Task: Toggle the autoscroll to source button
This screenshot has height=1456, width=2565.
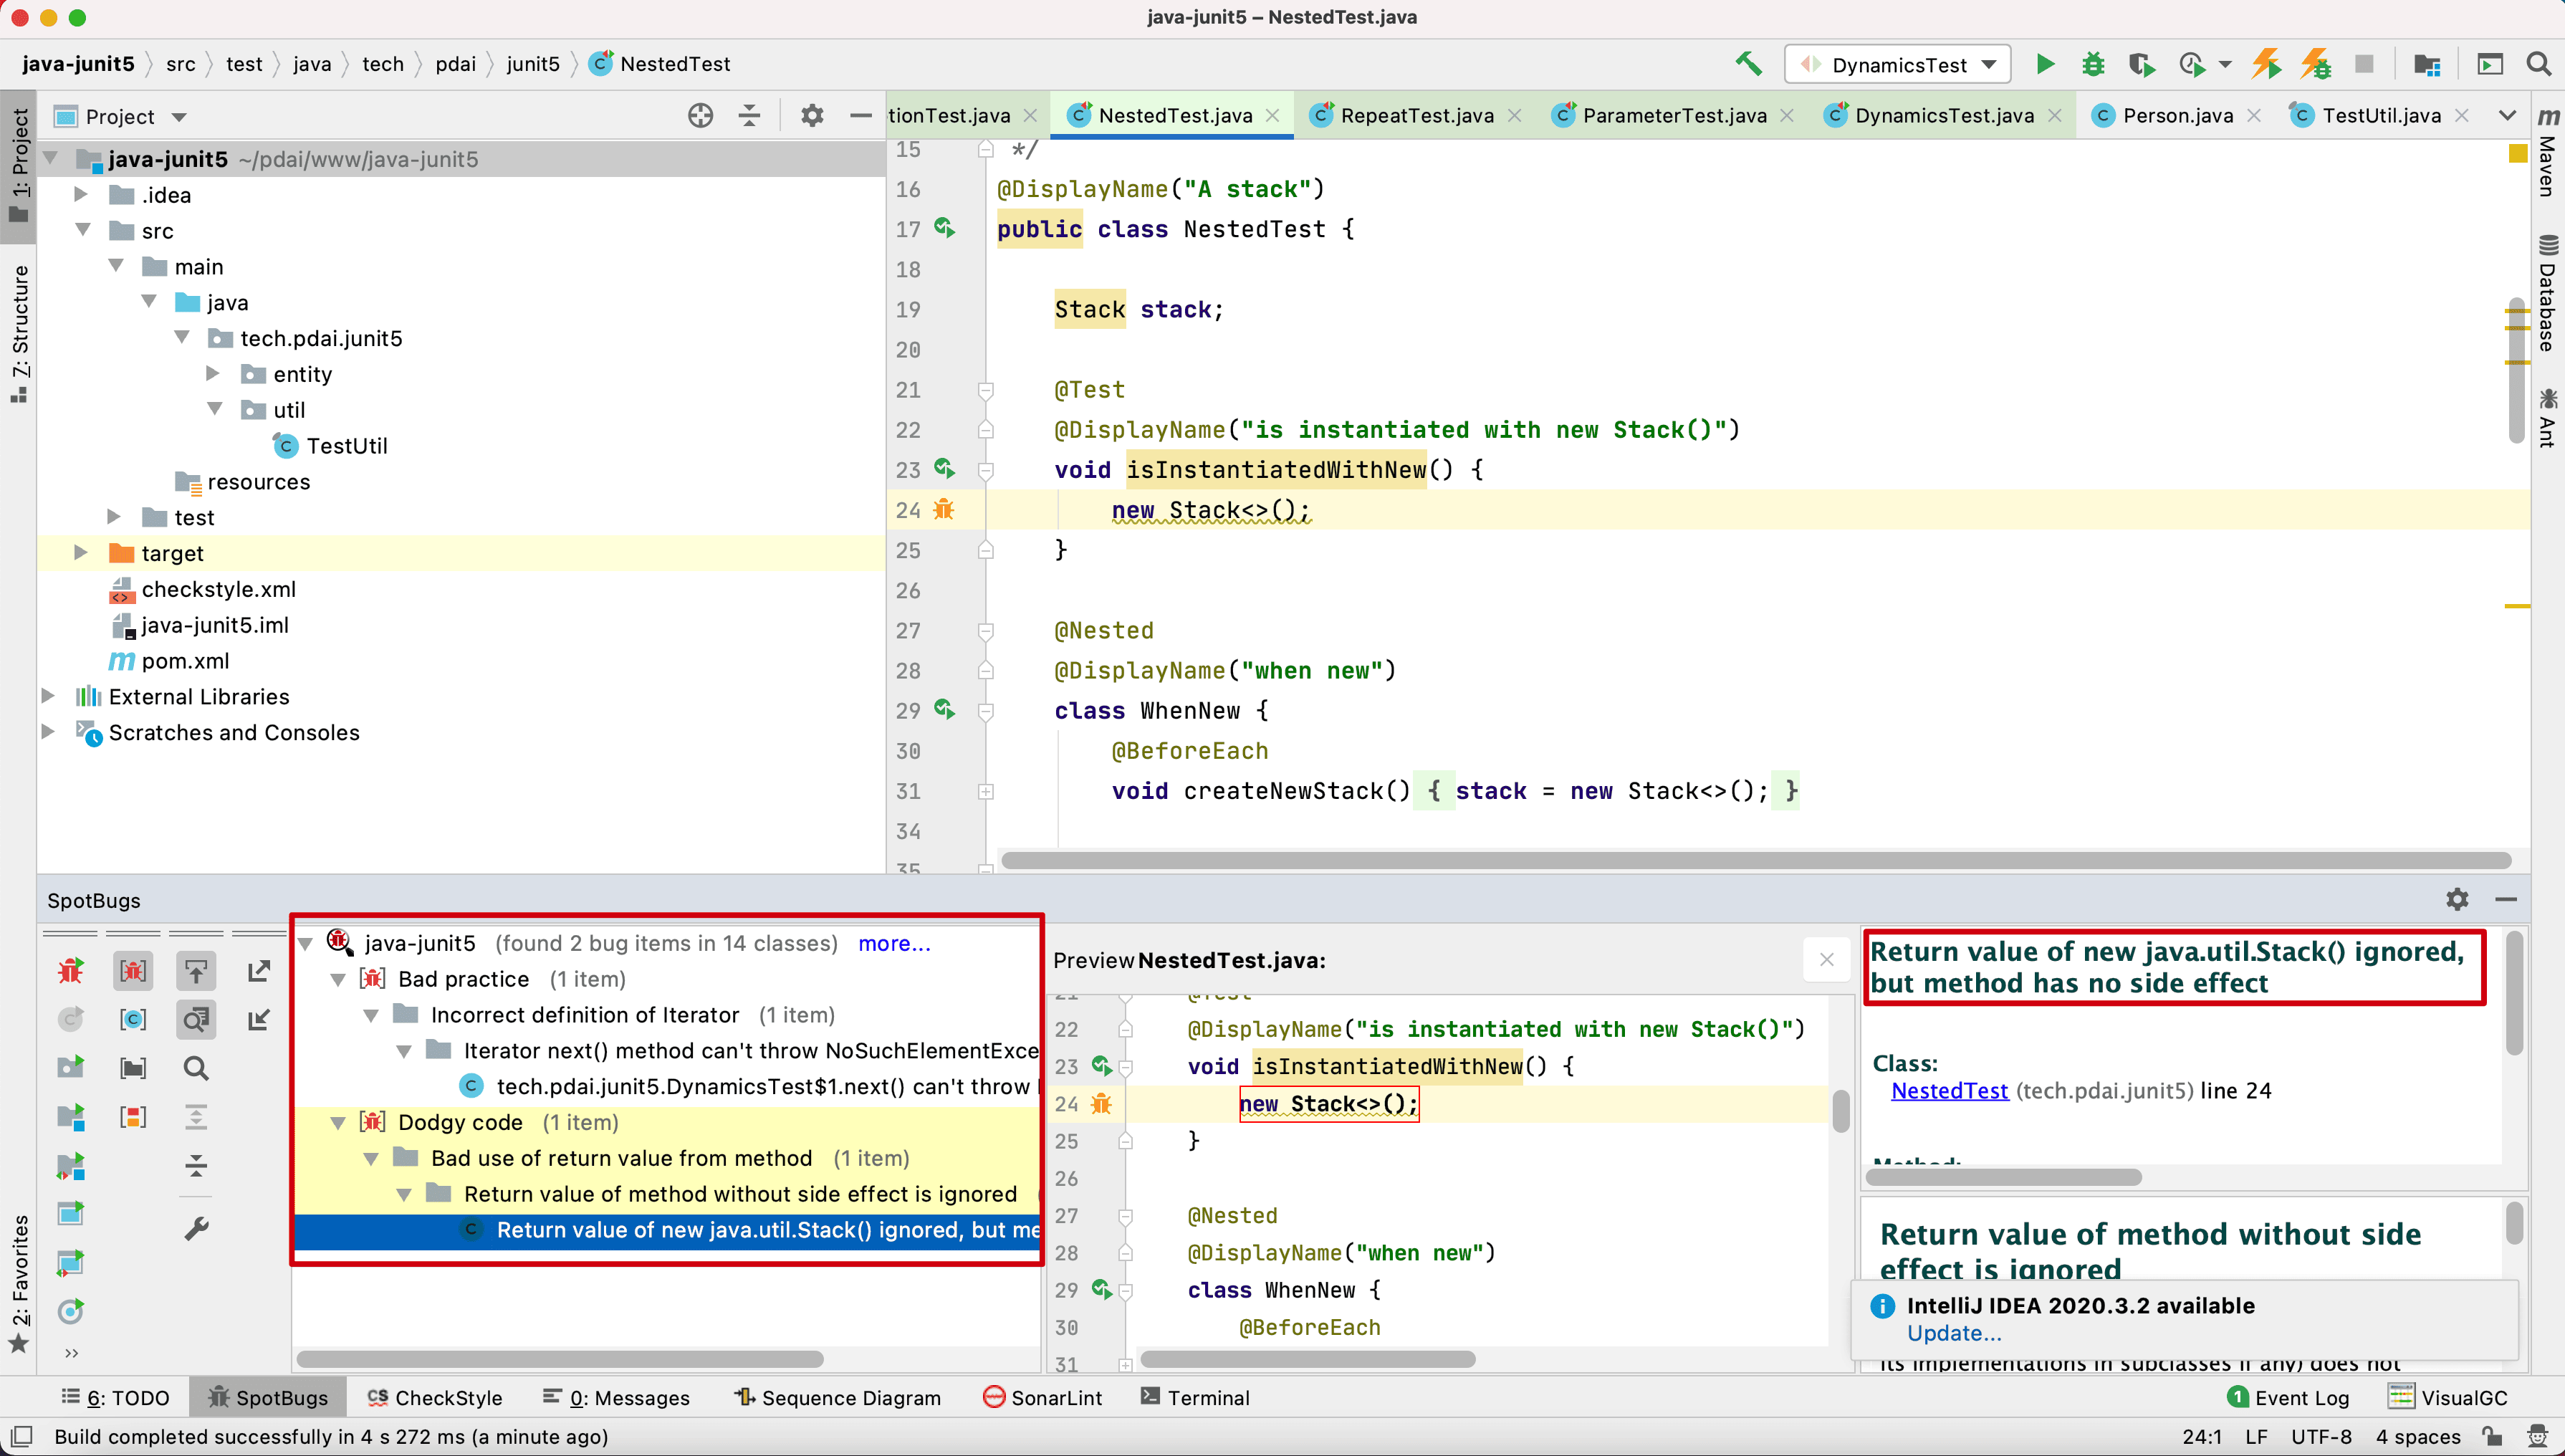Action: 196,970
